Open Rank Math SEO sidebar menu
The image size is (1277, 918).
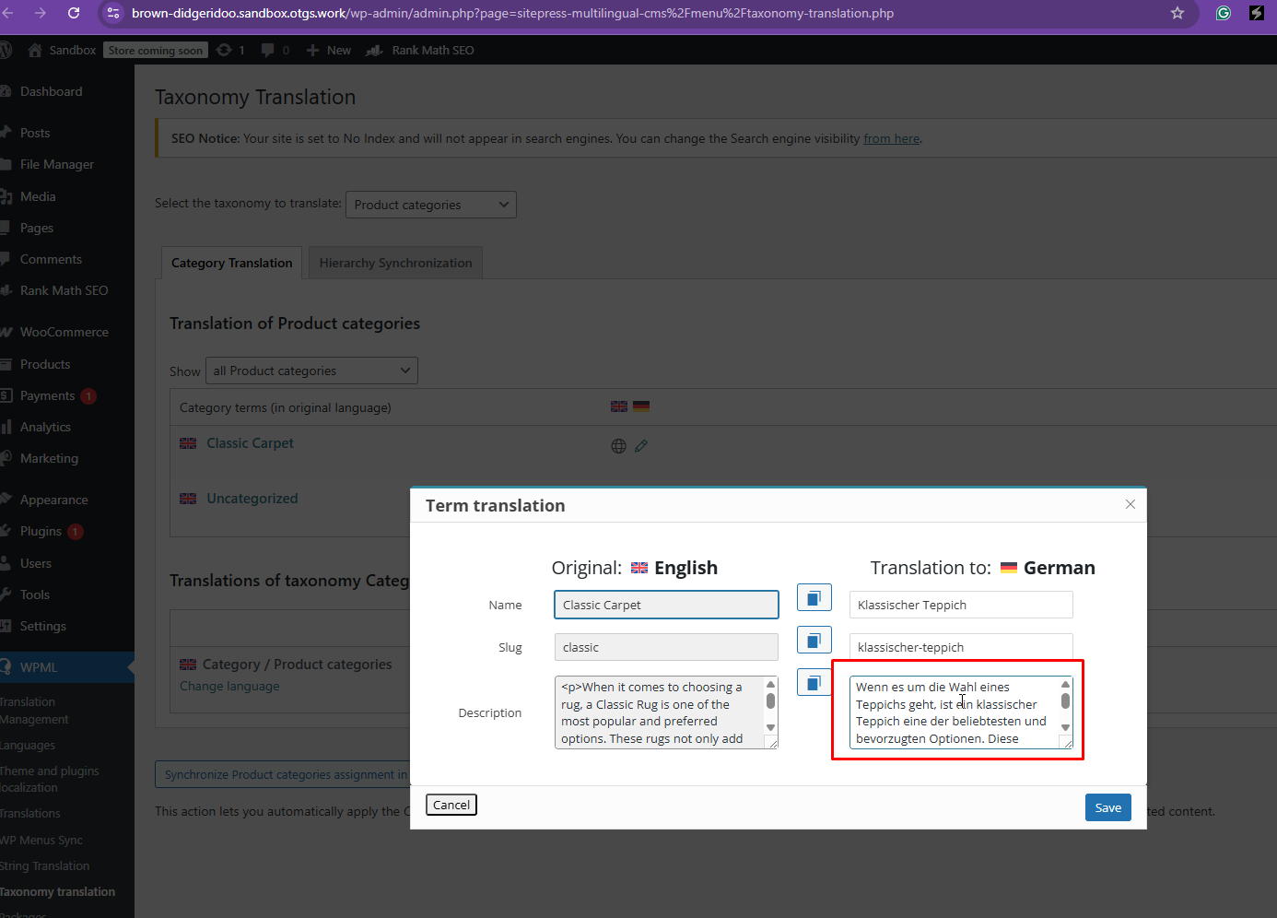pos(66,290)
